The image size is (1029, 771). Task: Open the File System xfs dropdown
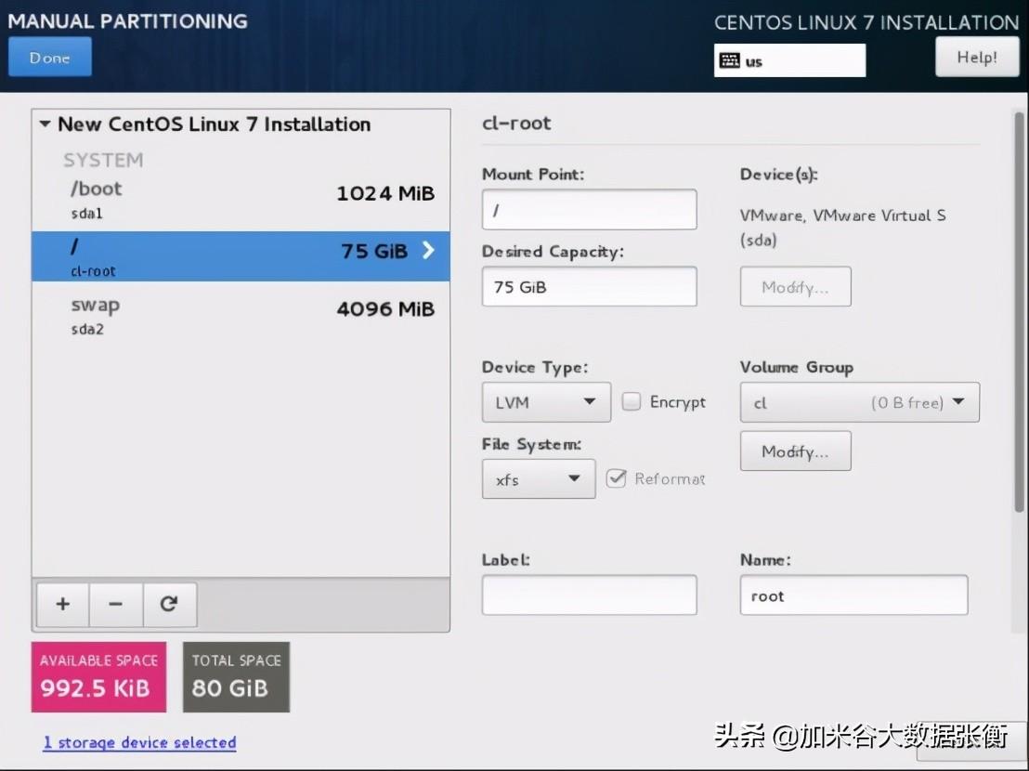click(x=539, y=479)
